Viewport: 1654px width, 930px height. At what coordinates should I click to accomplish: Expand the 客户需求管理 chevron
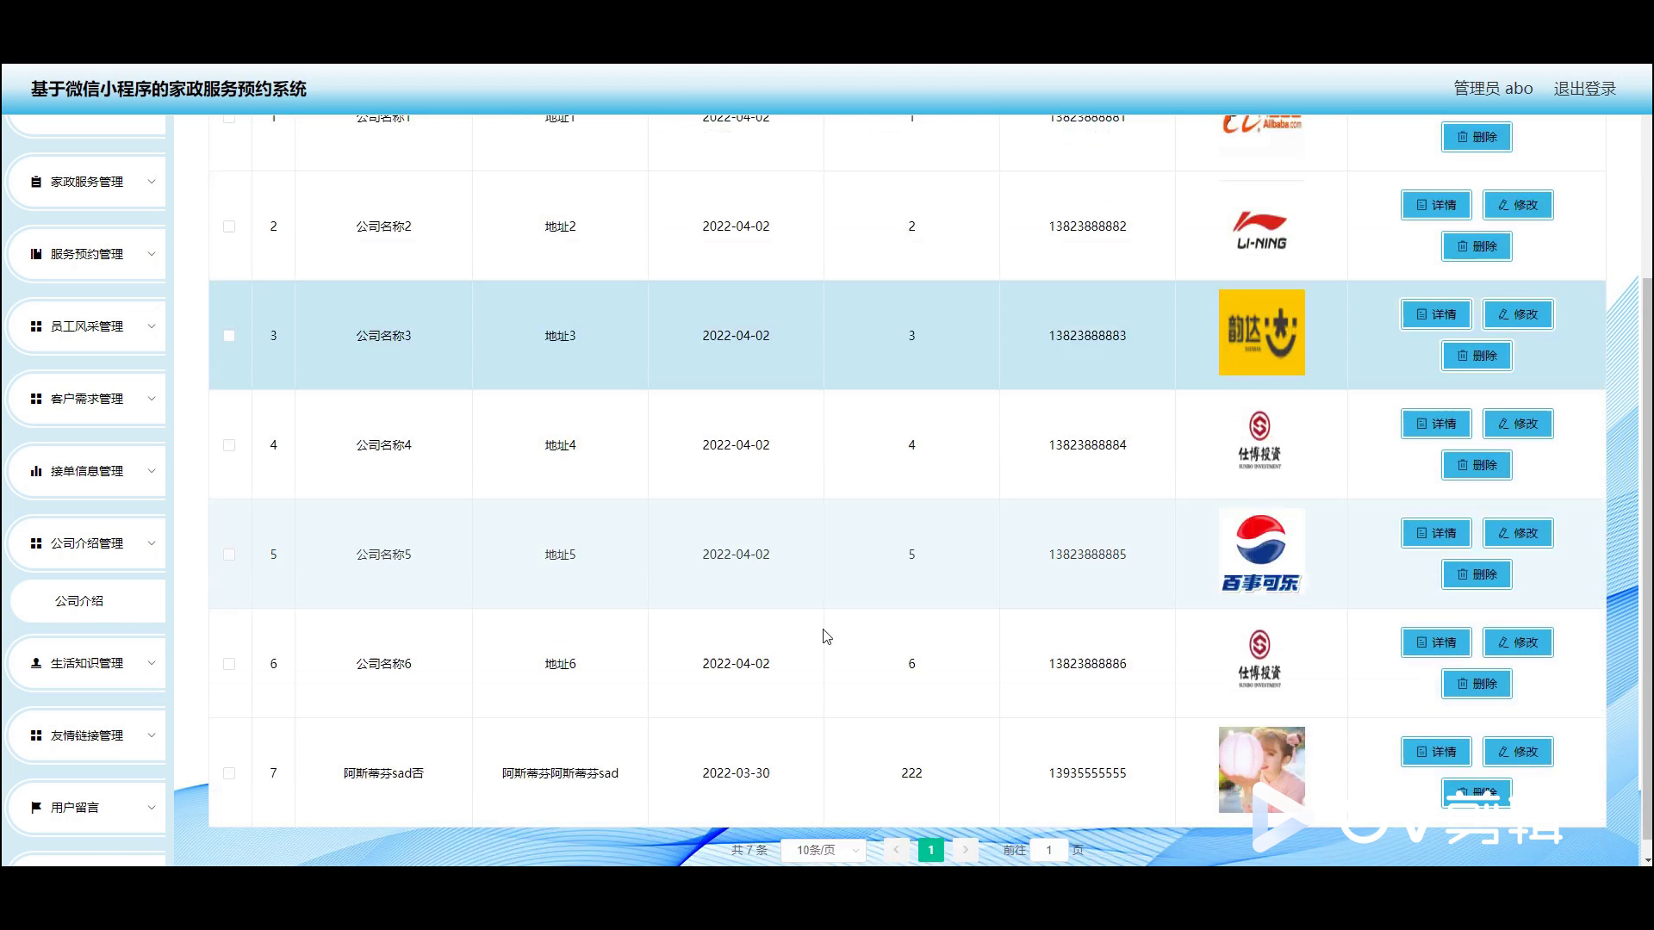[x=152, y=399]
